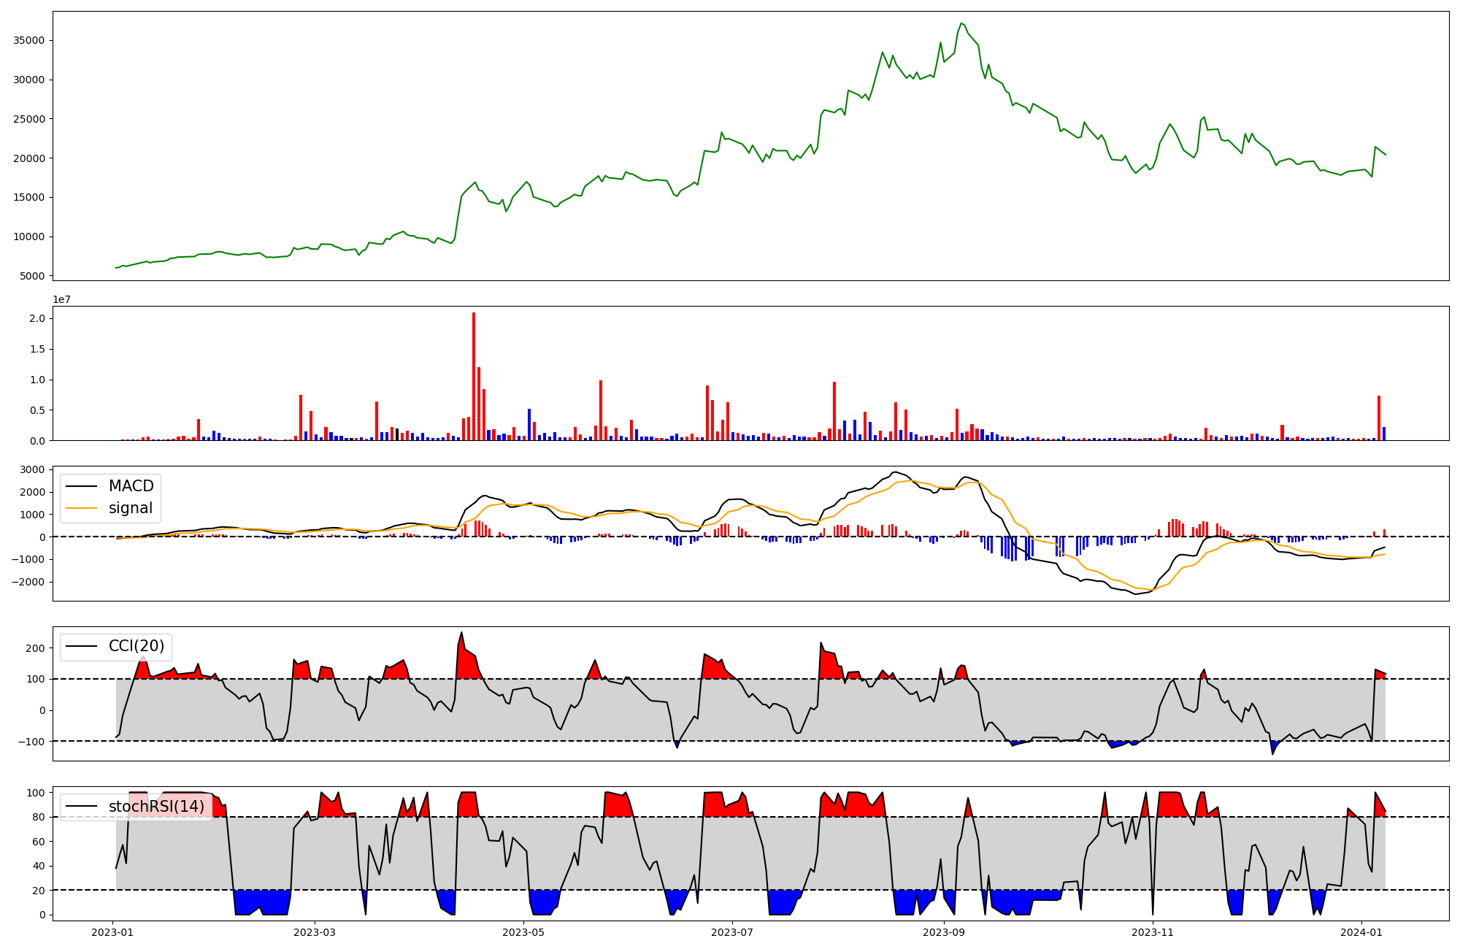Click the 2023-09 x-axis date label
Screen dimensions: 1460x949
pos(944,932)
